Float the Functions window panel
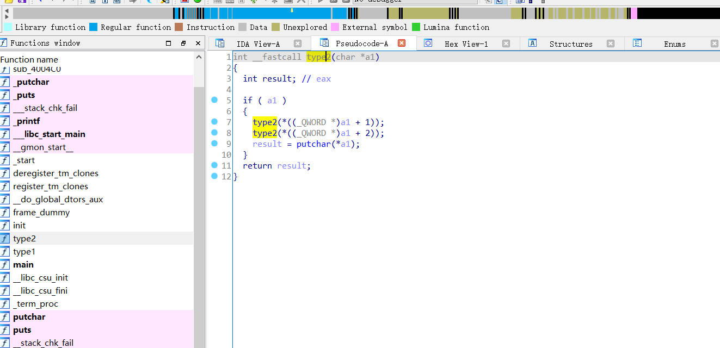Image resolution: width=720 pixels, height=348 pixels. click(168, 43)
